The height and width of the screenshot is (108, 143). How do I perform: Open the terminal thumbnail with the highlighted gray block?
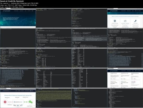tap(89, 38)
